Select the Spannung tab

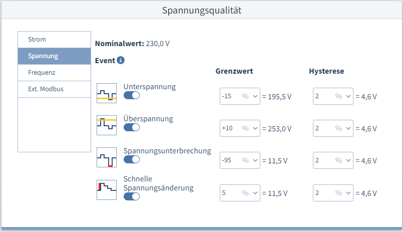54,56
